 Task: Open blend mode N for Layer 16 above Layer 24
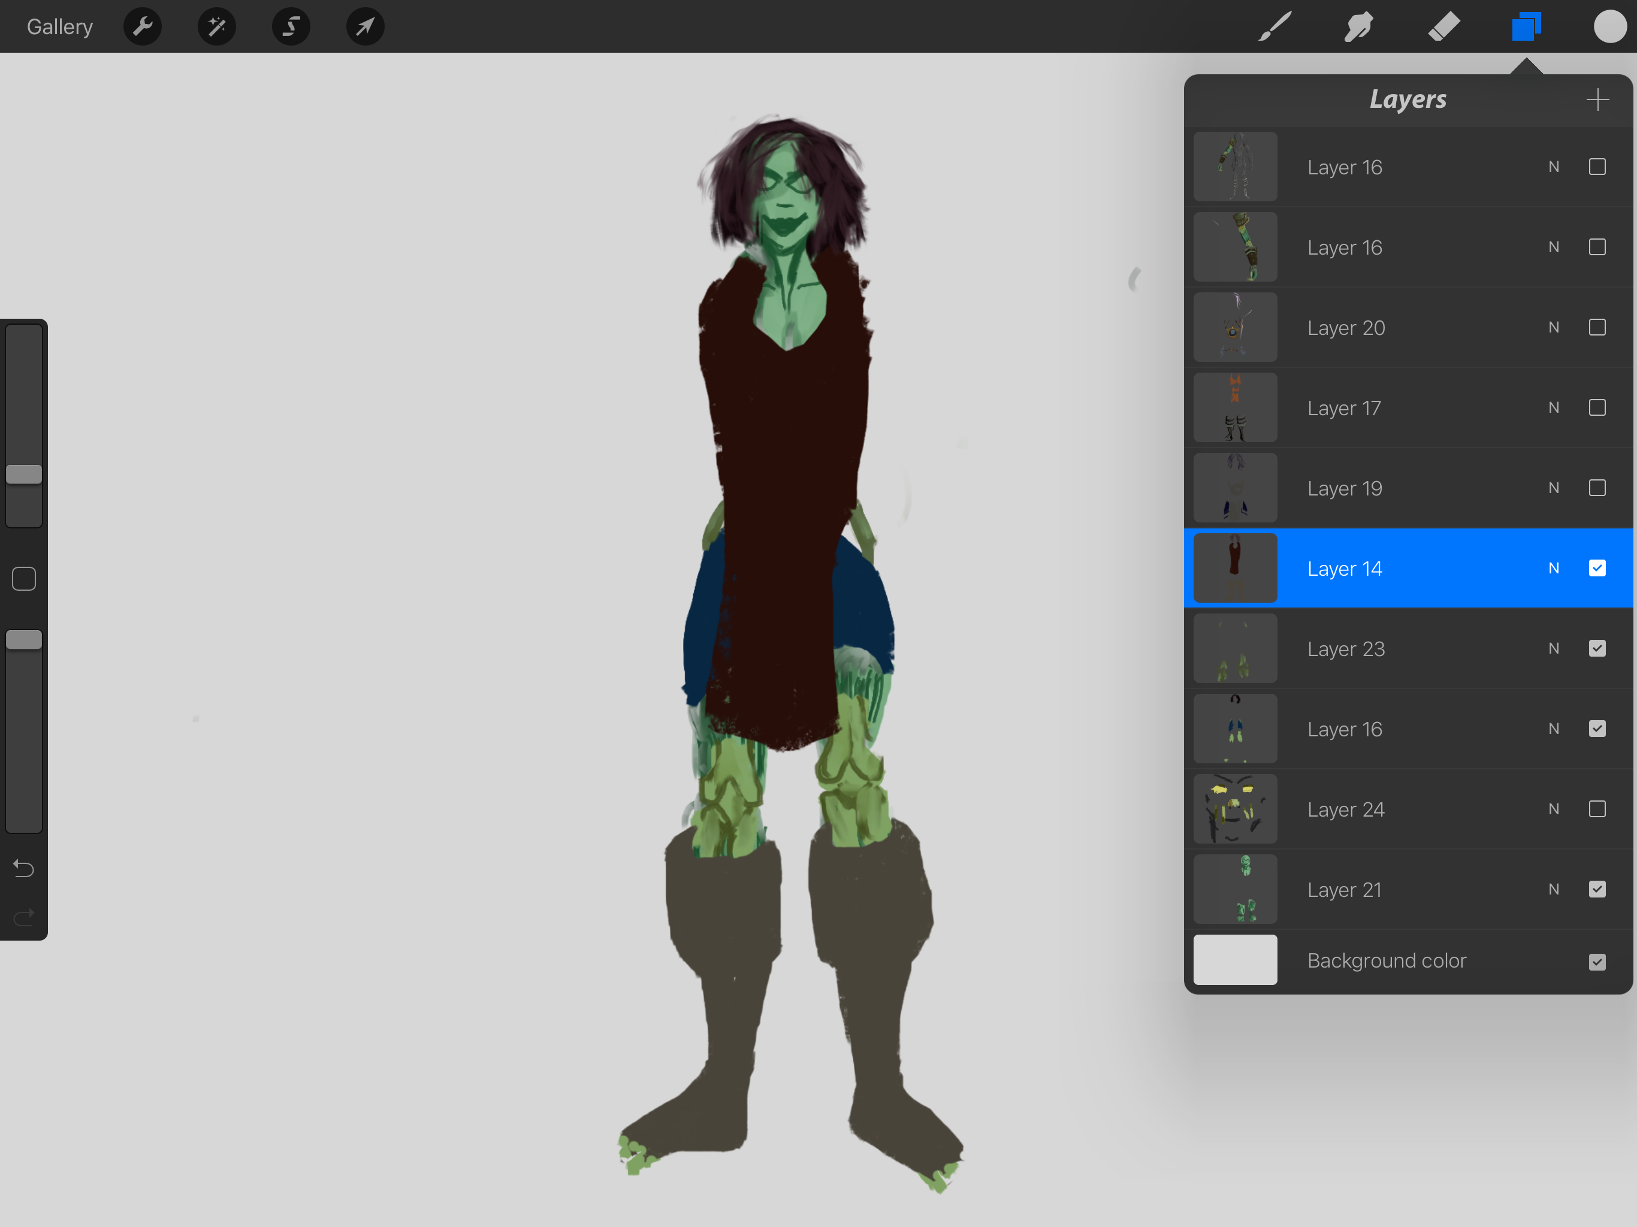pyautogui.click(x=1553, y=729)
